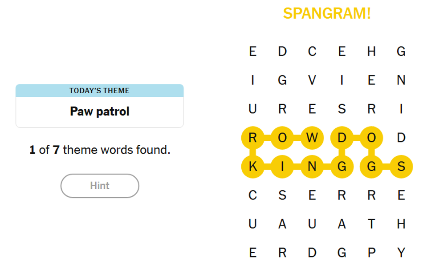Click unhighlighted D beside the yellow O

point(401,138)
